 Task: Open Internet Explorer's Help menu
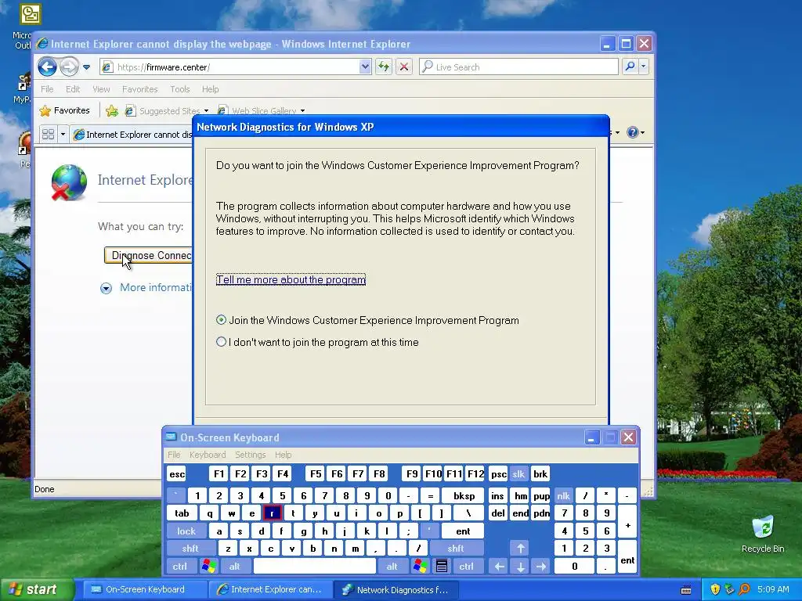point(210,89)
